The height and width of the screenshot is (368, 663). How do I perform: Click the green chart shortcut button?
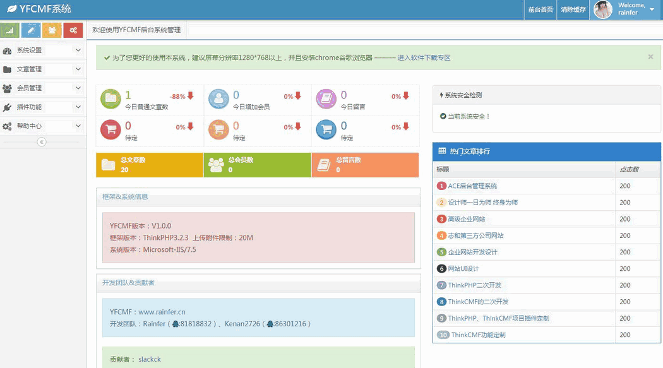point(9,30)
